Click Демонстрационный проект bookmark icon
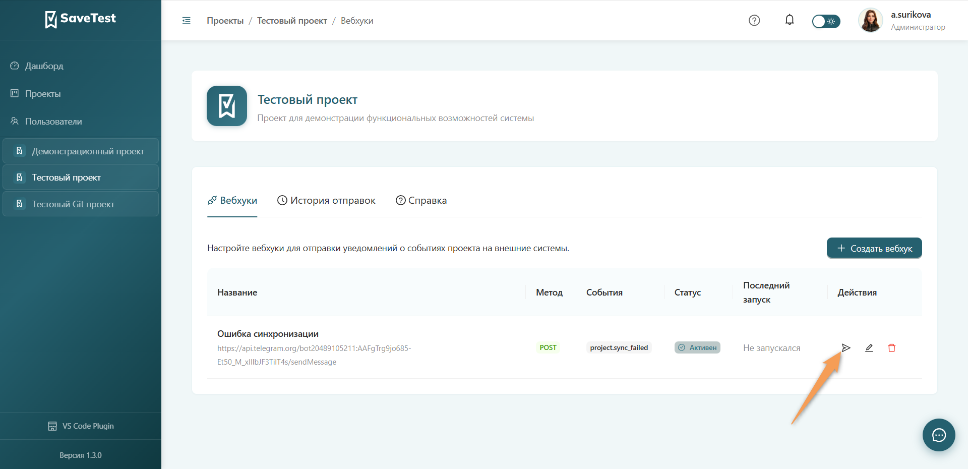This screenshot has width=968, height=469. pyautogui.click(x=20, y=151)
